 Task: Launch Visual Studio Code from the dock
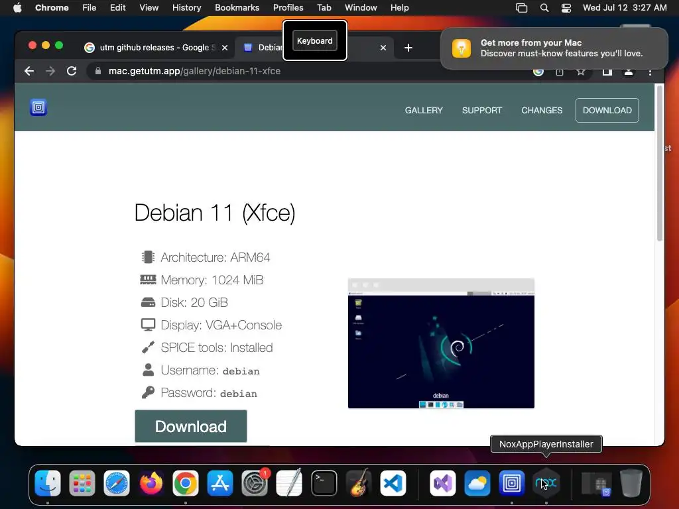tap(393, 483)
